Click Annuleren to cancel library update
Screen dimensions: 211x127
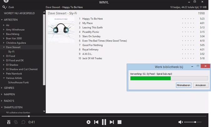coord(201,85)
